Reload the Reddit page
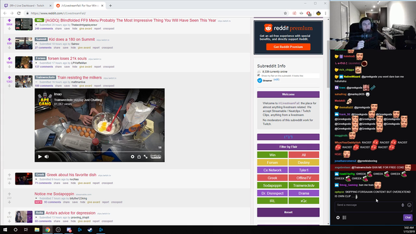The image size is (416, 234). pos(19,13)
